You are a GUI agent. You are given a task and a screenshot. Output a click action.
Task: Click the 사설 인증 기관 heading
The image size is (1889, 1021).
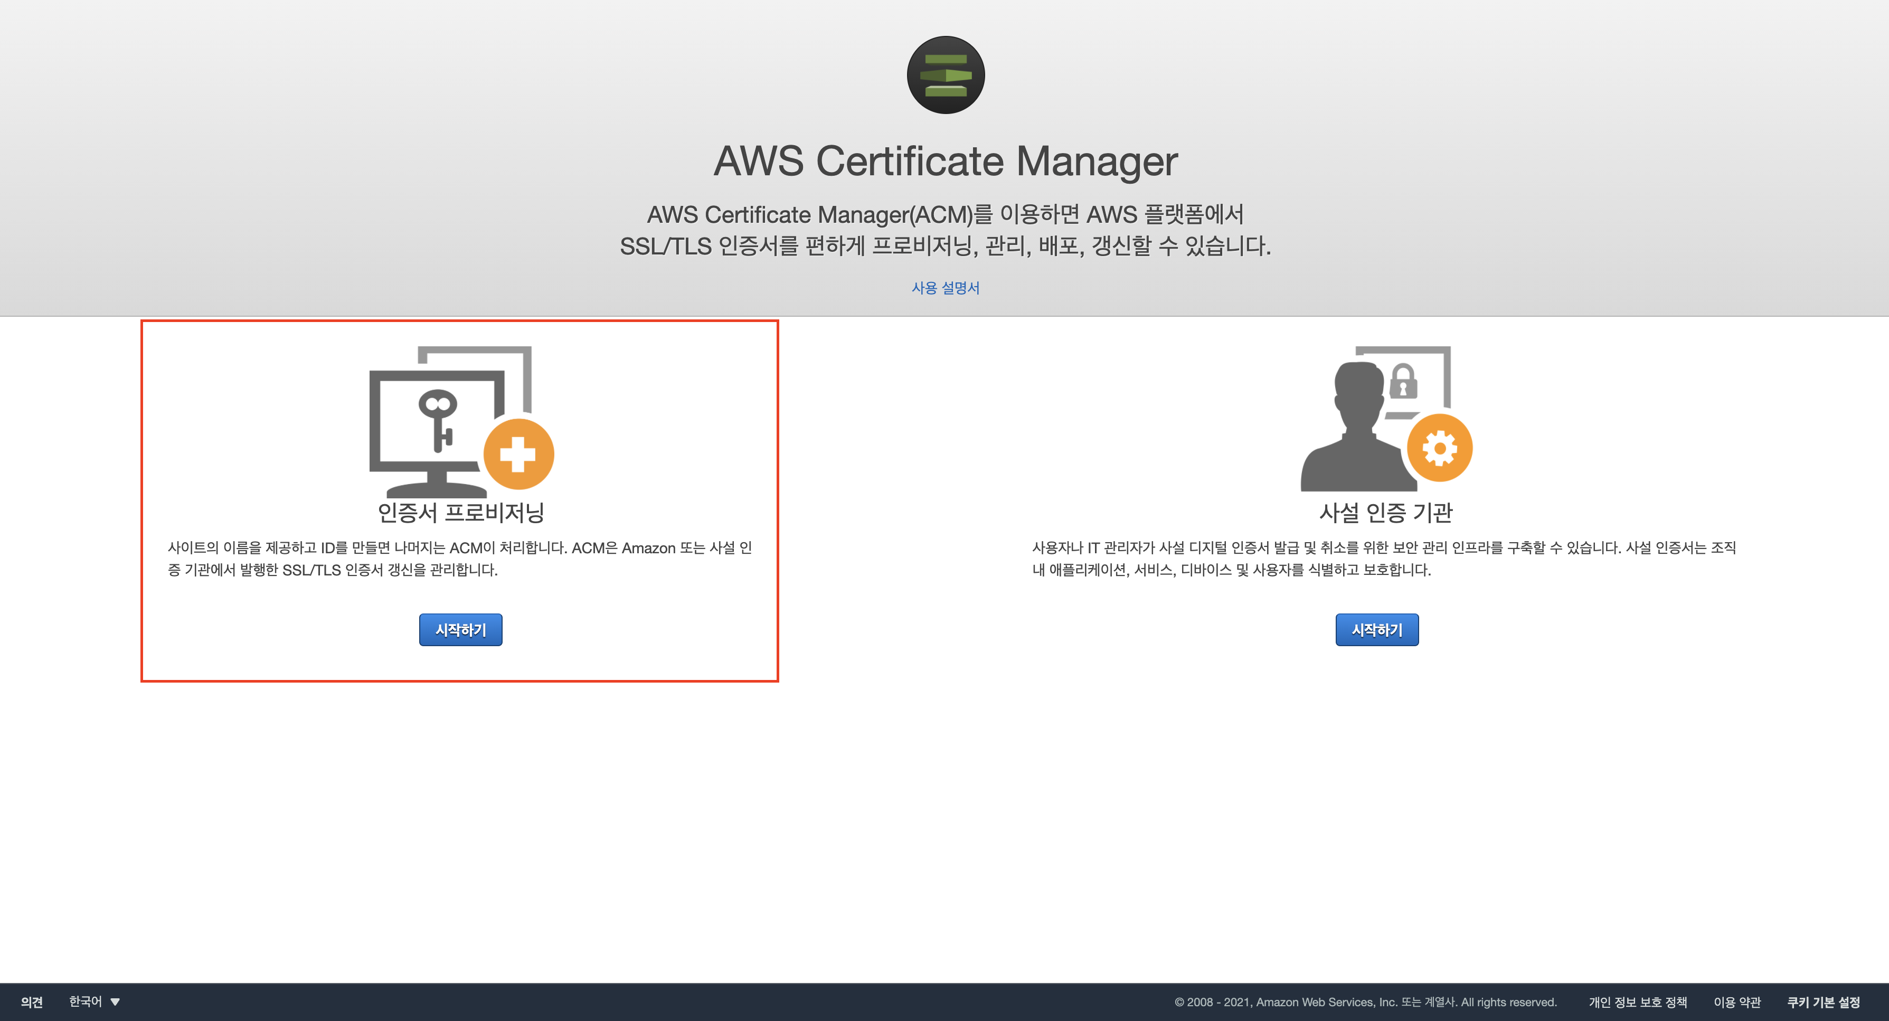point(1385,512)
